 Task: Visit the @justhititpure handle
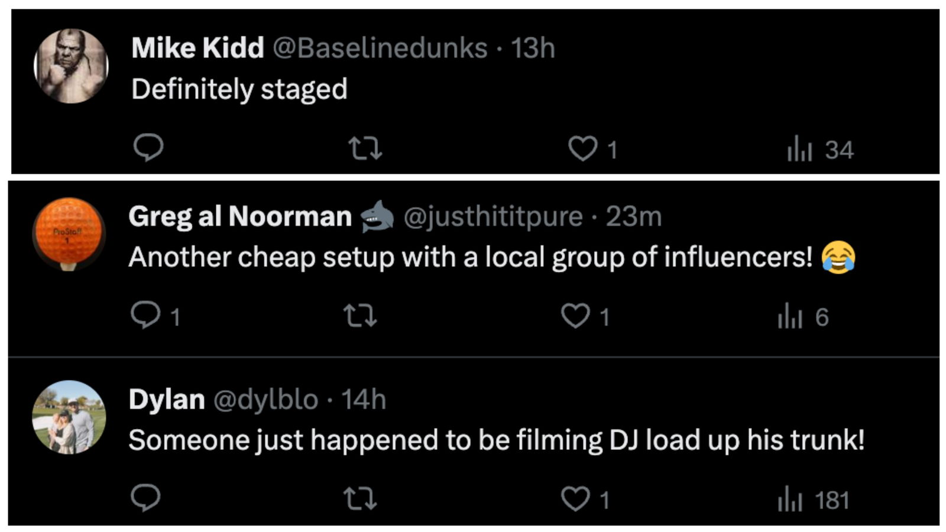pos(493,216)
